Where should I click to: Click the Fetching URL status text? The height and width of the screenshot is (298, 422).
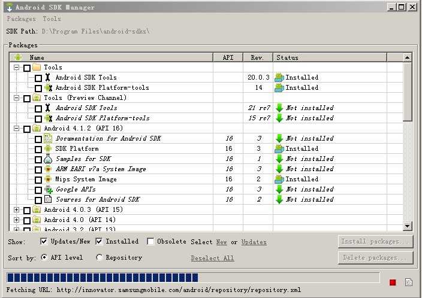tap(153, 290)
